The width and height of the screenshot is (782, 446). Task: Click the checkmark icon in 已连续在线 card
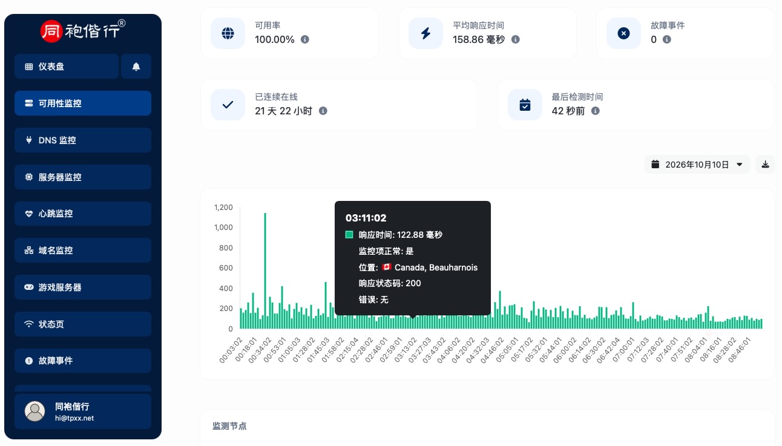point(228,105)
